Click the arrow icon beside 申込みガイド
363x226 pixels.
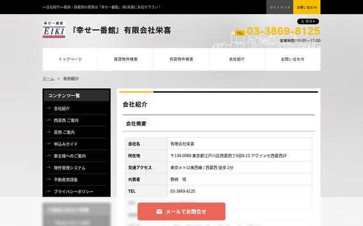coord(49,144)
